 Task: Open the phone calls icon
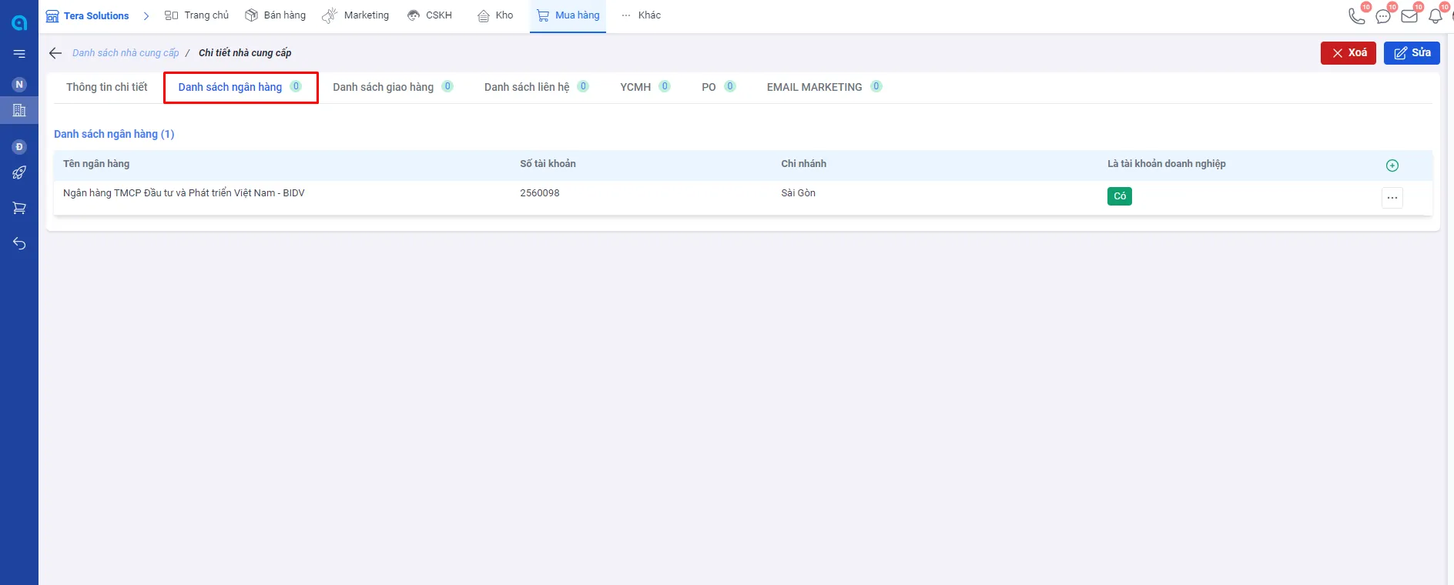tap(1357, 15)
